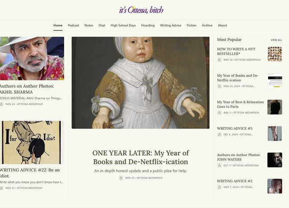Open the I for Idiot illustration thumbnail

32,142
